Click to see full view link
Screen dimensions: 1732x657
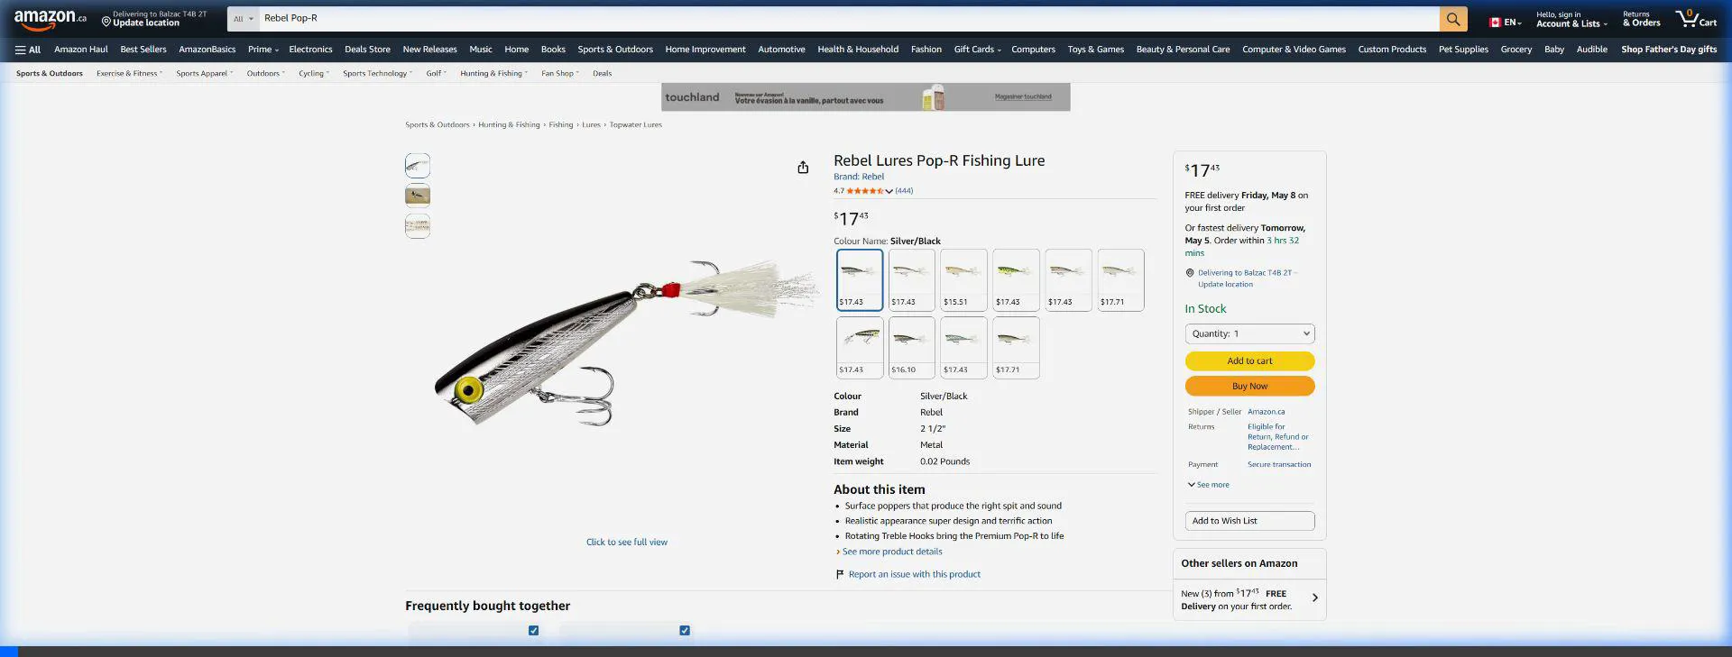(627, 543)
